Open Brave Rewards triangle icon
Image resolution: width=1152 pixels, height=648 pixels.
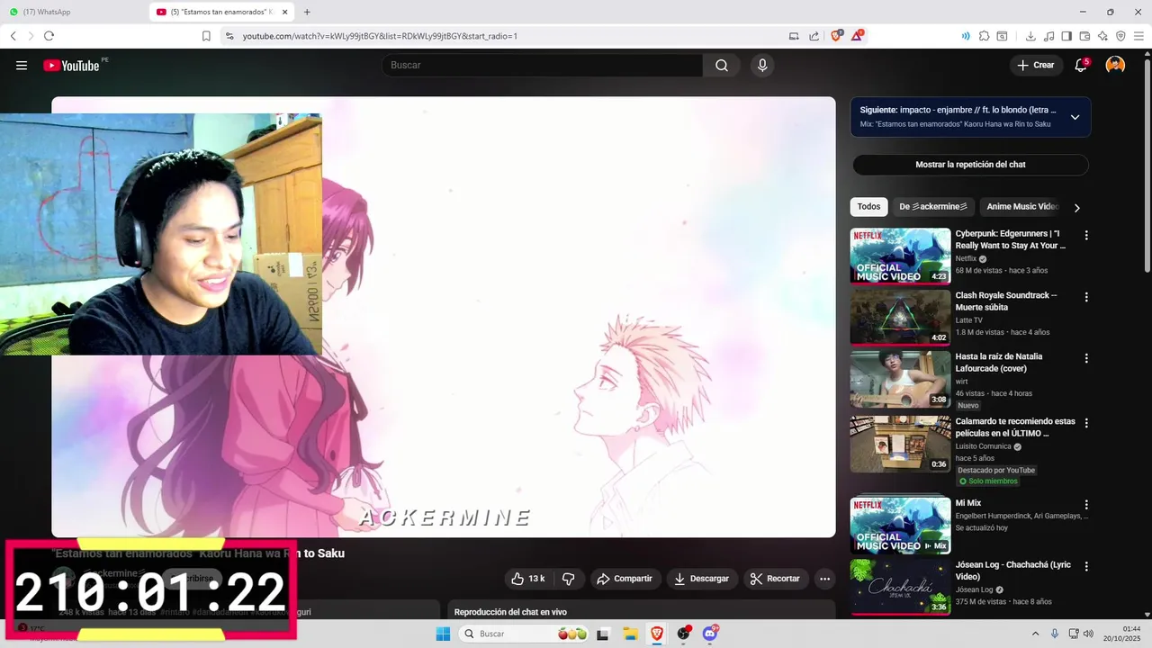tap(858, 36)
